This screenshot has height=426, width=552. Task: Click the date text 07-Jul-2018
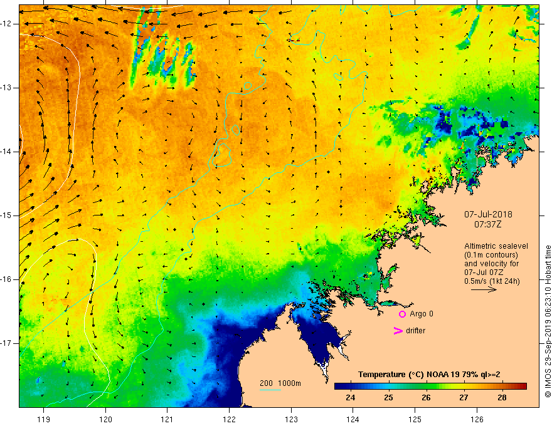point(488,214)
